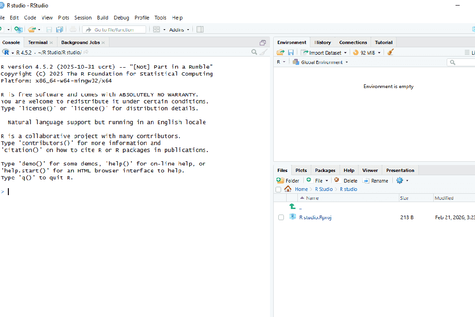Screen dimensions: 475x317
Task: Click the Print document icon
Action: 73,29
